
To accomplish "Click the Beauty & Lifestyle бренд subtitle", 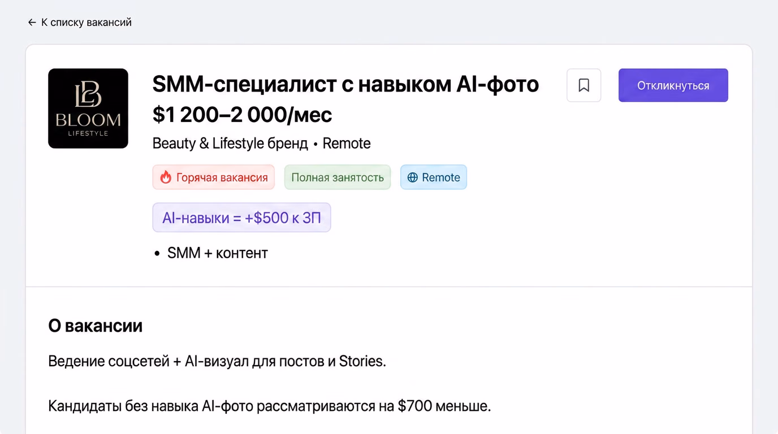I will click(230, 144).
